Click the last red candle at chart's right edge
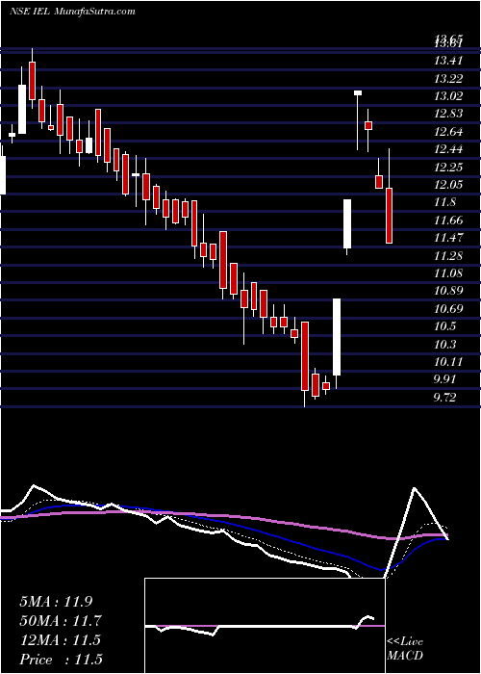 point(389,216)
